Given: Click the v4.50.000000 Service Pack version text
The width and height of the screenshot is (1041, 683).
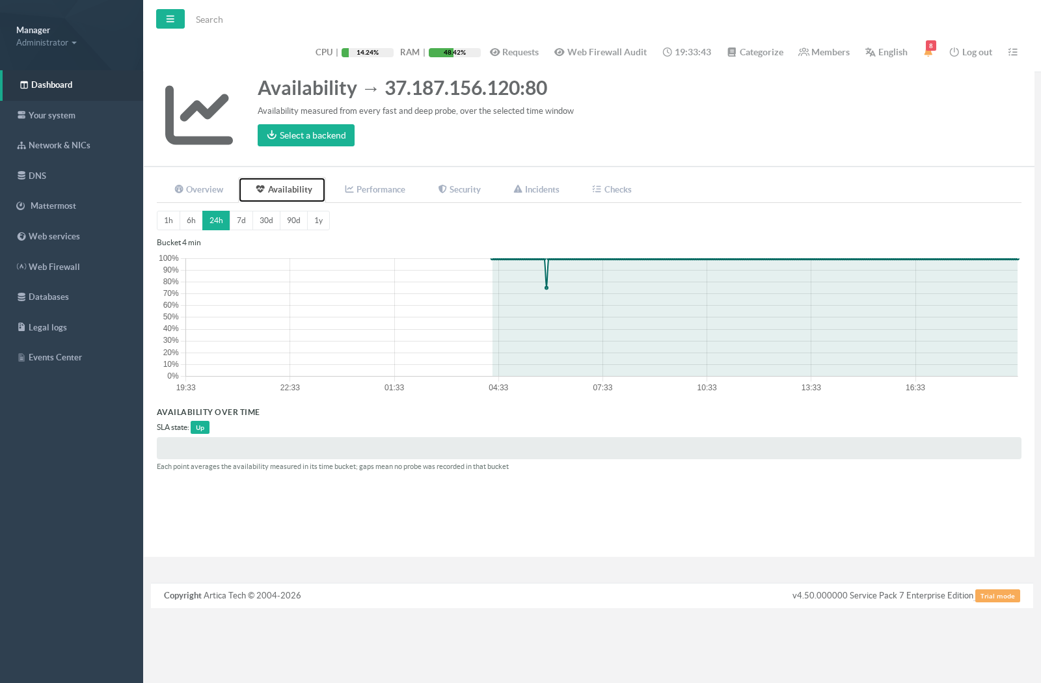Looking at the screenshot, I should 883,595.
